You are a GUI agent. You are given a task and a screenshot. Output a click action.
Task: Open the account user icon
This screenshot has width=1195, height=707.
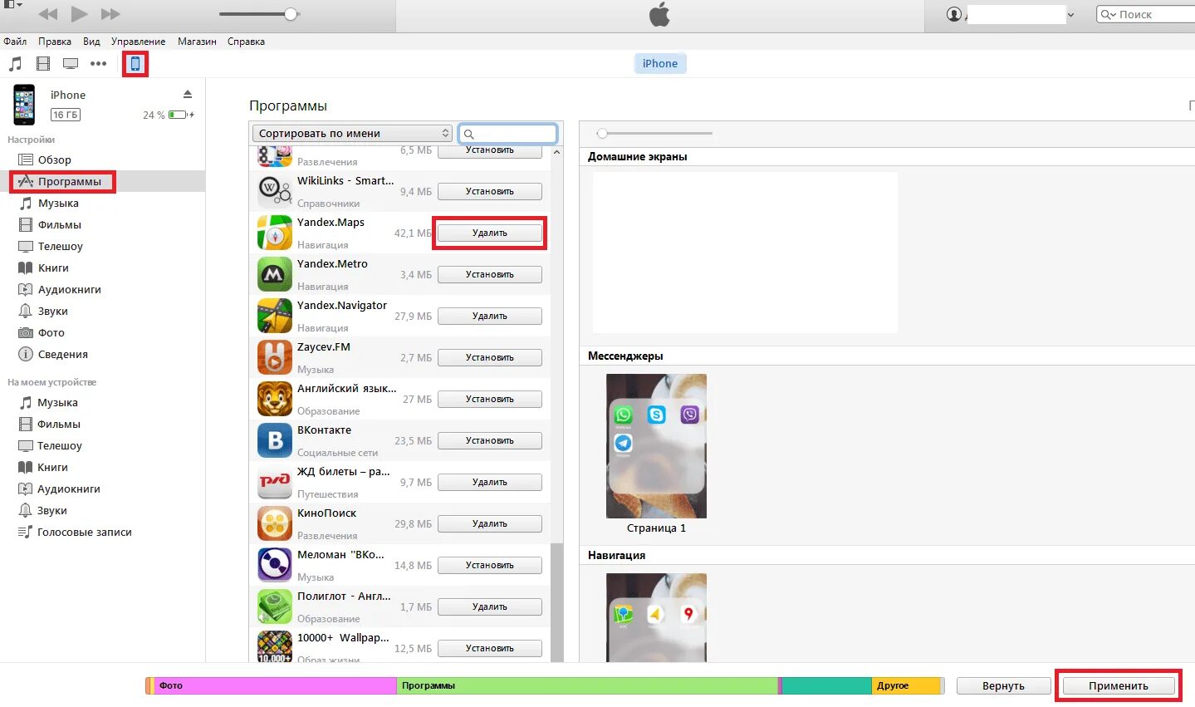tap(954, 14)
